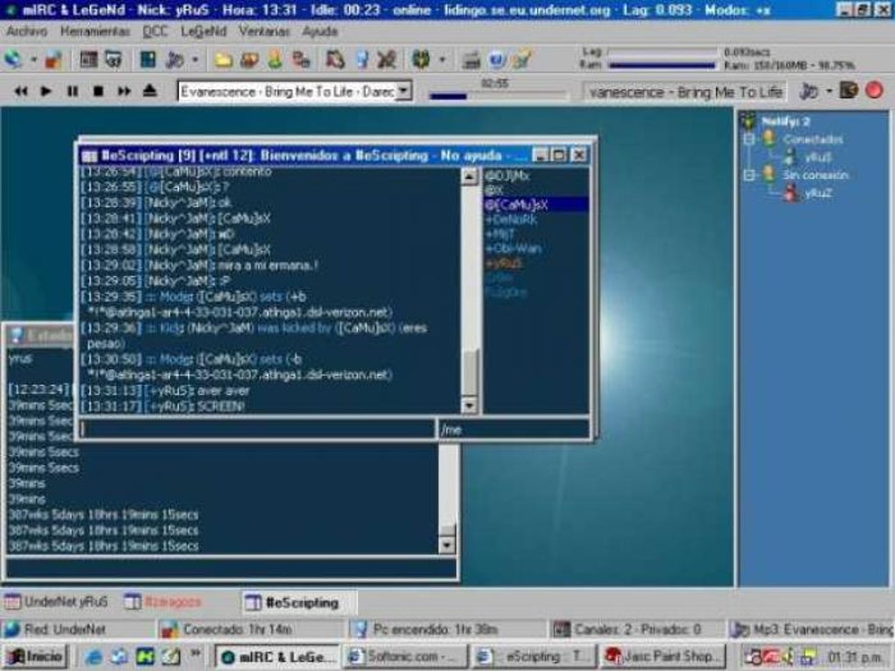Collapse the Sin conexión tree node

coord(748,175)
